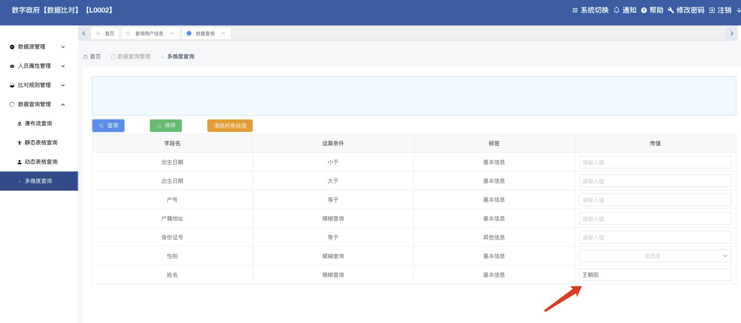Click the 小于 condition cell
The height and width of the screenshot is (323, 741).
click(333, 162)
